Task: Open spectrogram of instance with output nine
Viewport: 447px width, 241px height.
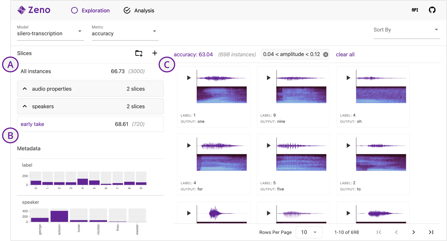Action: (x=301, y=95)
